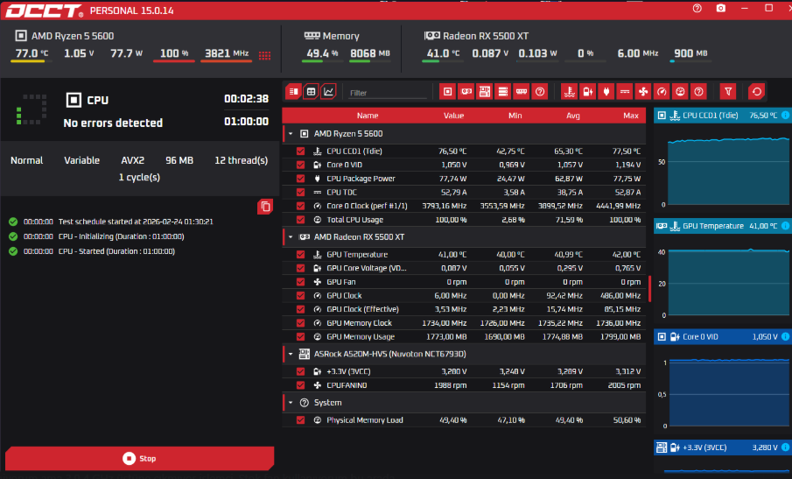Switch to the graph-only monitoring view
Viewport: 792px width, 479px height.
pos(328,91)
